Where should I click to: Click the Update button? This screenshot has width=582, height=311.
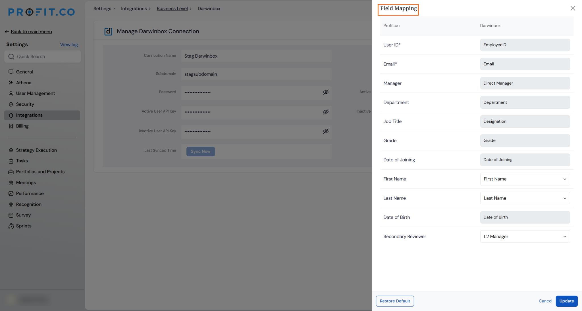(566, 301)
